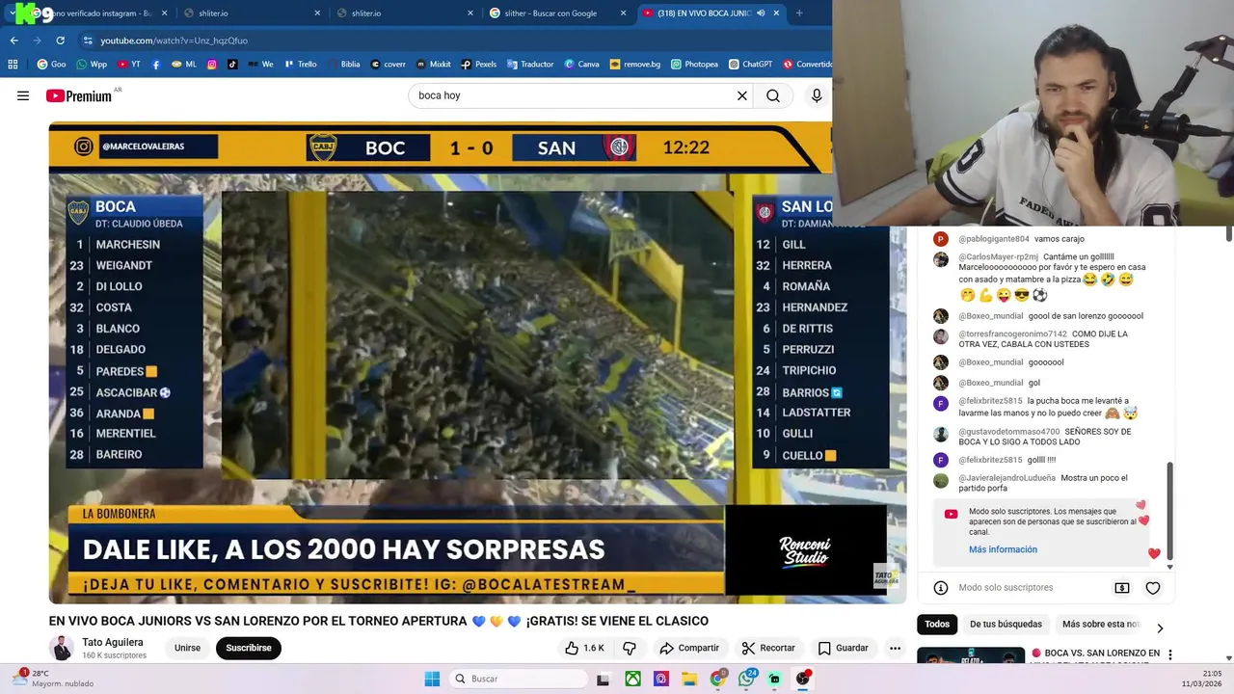Open the 'ML' bookmark
The width and height of the screenshot is (1234, 694).
point(184,65)
